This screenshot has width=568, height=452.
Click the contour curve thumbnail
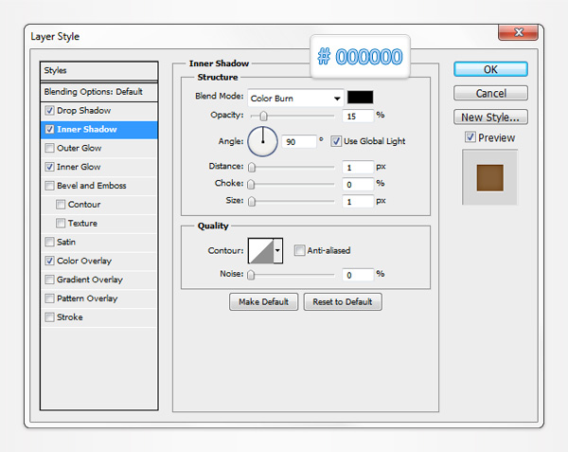tap(258, 250)
